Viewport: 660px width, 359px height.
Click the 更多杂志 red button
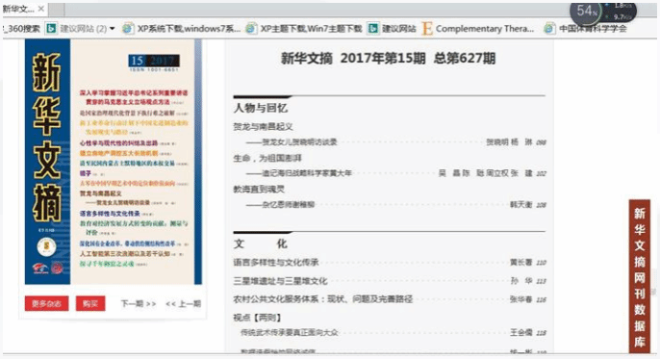47,303
